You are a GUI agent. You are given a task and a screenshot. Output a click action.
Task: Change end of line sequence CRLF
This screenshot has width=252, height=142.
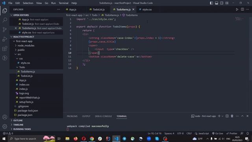coord(189,133)
